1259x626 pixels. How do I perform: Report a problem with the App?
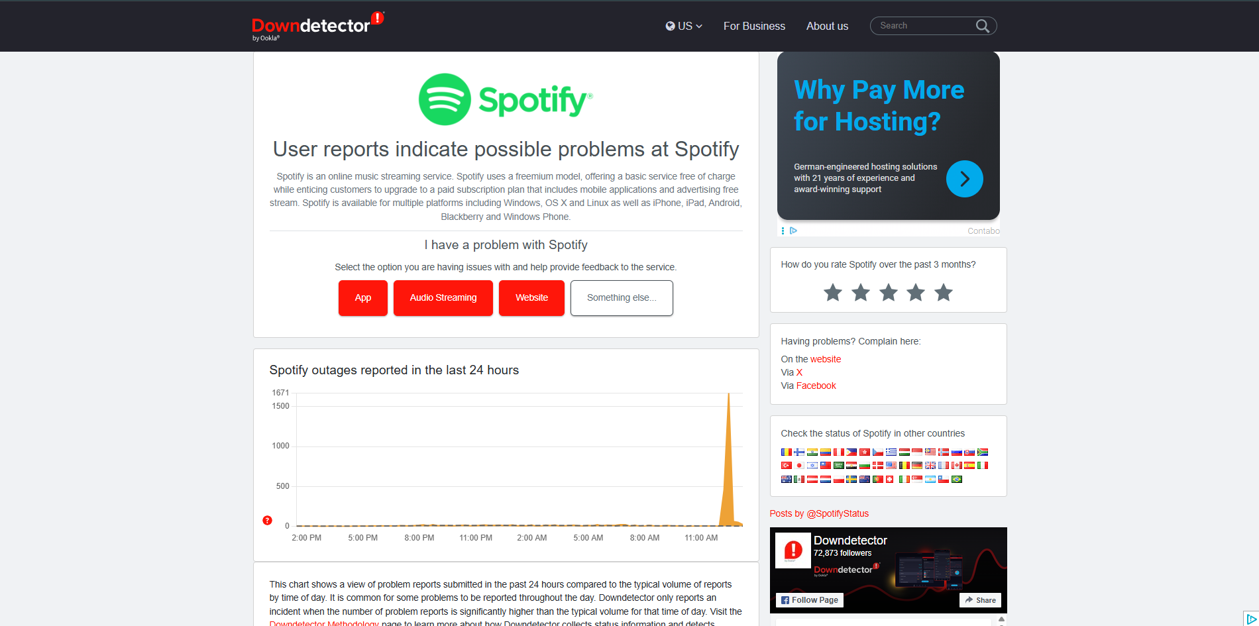point(363,298)
